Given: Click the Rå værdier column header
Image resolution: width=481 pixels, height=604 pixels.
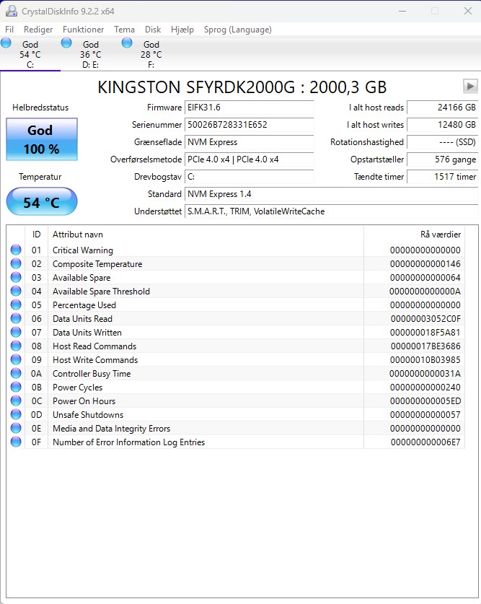Looking at the screenshot, I should (x=414, y=235).
